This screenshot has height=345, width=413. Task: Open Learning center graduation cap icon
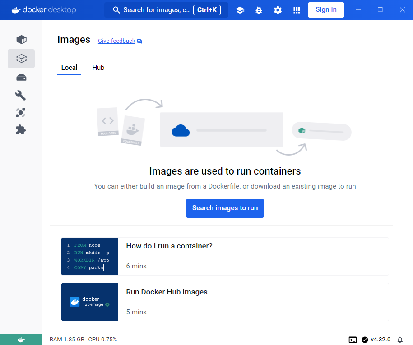point(240,10)
